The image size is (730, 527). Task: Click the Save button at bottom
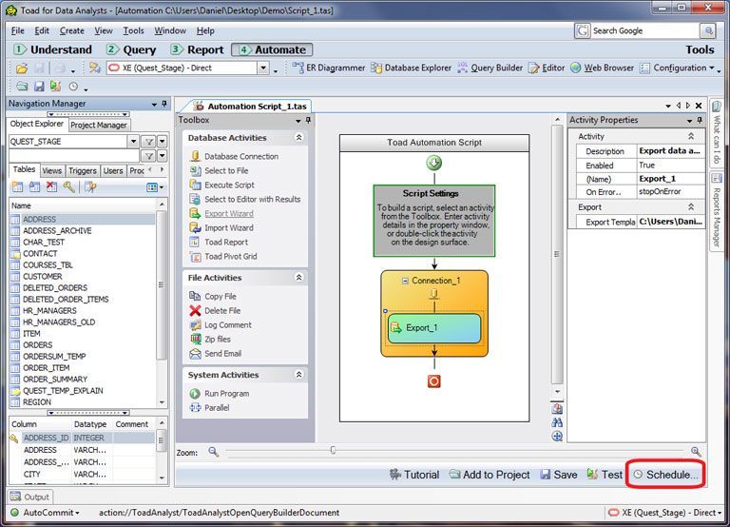point(558,475)
